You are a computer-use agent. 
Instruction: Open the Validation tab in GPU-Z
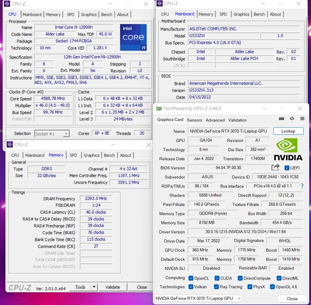[x=237, y=120]
